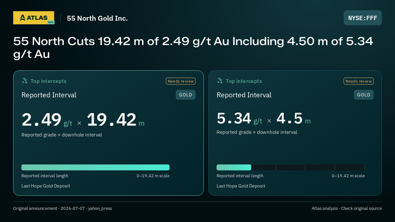Click the drill icon in the 2.49 g/t card
Image resolution: width=395 pixels, height=222 pixels.
pos(25,81)
